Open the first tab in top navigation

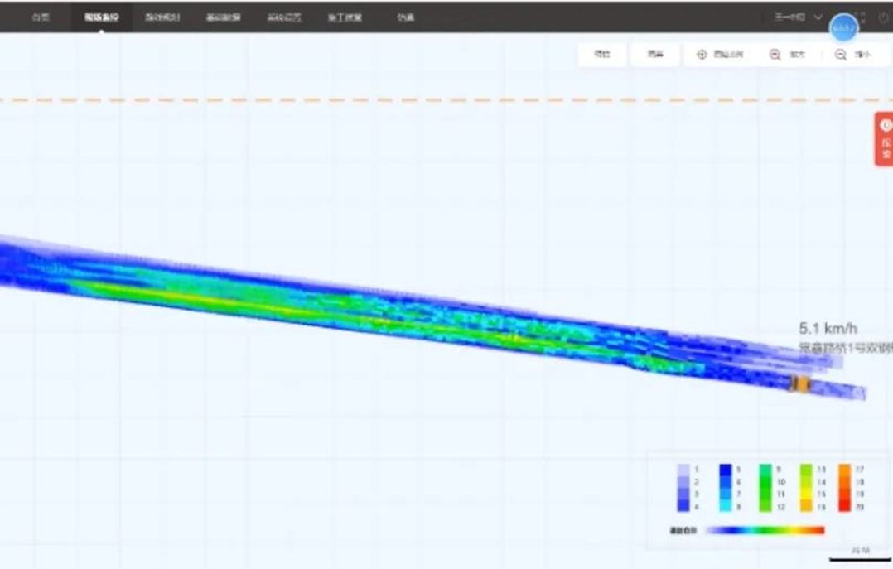[41, 17]
